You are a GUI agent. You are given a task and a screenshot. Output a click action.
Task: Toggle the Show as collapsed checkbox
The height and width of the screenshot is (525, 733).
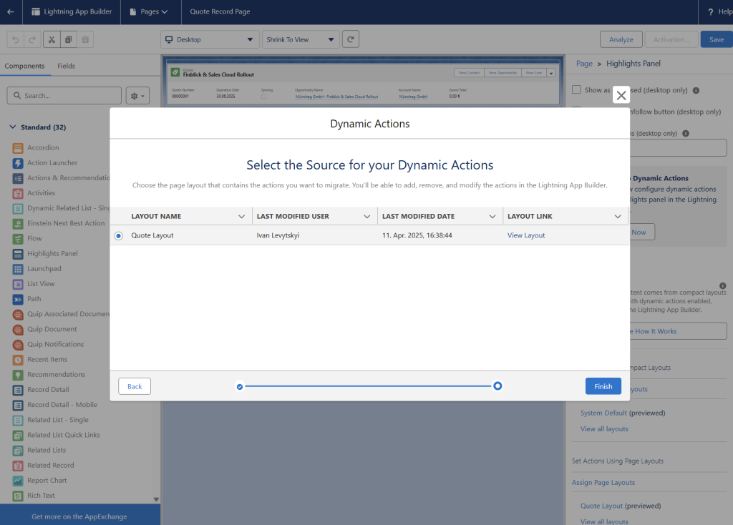click(x=576, y=90)
